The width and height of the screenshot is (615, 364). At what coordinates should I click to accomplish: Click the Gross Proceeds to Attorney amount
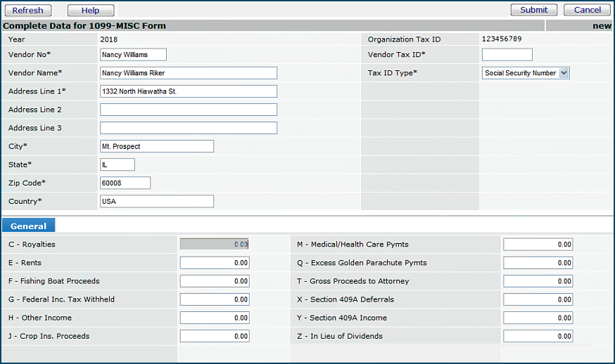[538, 281]
